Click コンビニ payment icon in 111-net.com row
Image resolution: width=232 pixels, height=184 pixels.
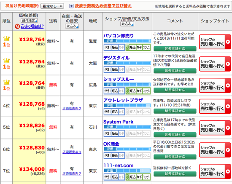pyautogui.click(x=146, y=177)
